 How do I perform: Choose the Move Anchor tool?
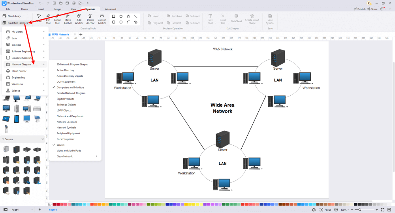pyautogui.click(x=68, y=19)
